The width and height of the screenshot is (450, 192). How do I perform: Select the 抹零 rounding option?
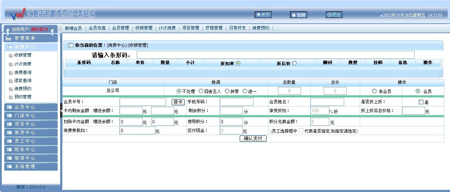[x=227, y=91]
